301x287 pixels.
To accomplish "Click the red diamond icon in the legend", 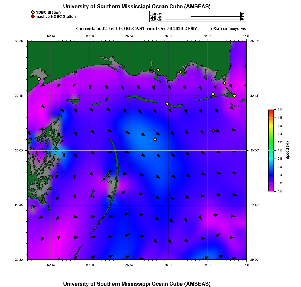I will click(33, 17).
